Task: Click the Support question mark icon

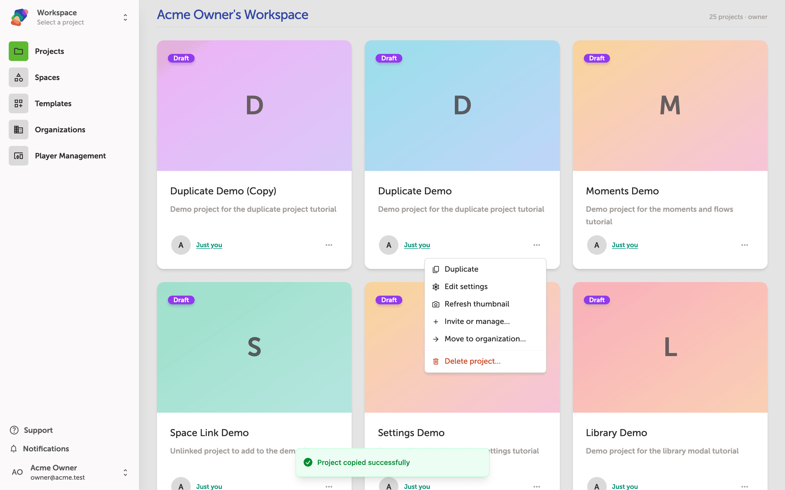Action: (14, 430)
